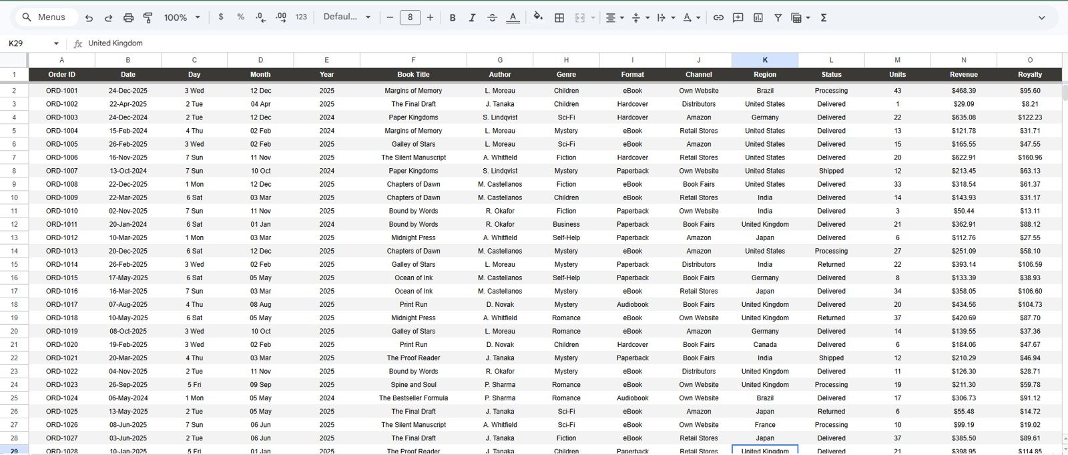Open more number formats (123)

pos(301,17)
